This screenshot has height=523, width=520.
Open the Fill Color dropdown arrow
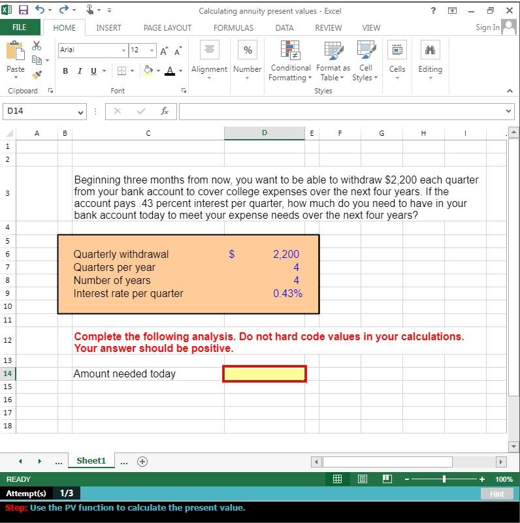coord(158,71)
